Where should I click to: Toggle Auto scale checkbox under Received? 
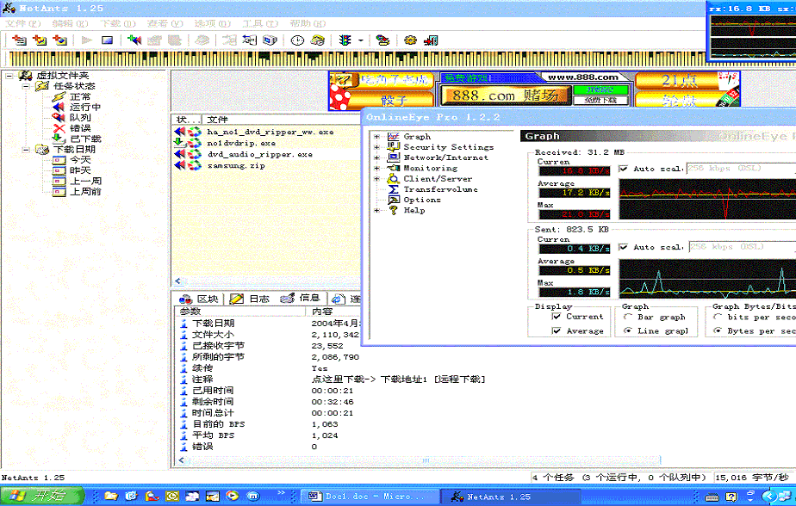[x=623, y=169]
